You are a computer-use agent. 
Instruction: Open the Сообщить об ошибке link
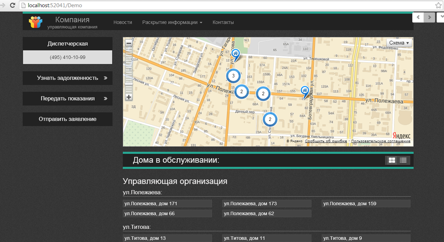326,141
